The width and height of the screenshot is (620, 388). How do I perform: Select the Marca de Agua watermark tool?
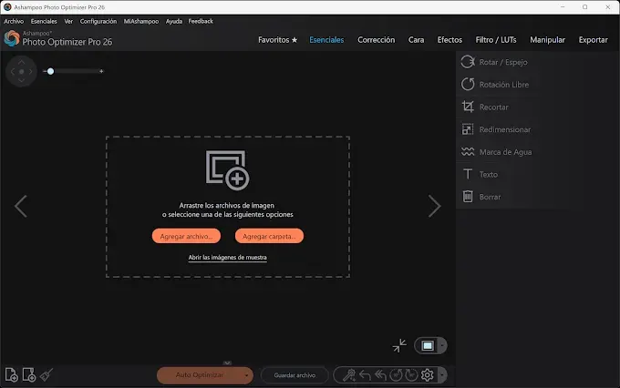point(497,152)
